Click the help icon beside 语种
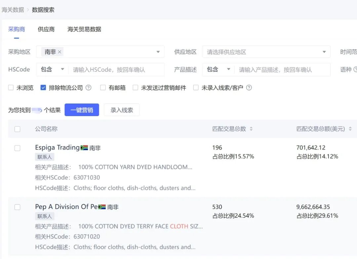The width and height of the screenshot is (357, 259). click(356, 69)
